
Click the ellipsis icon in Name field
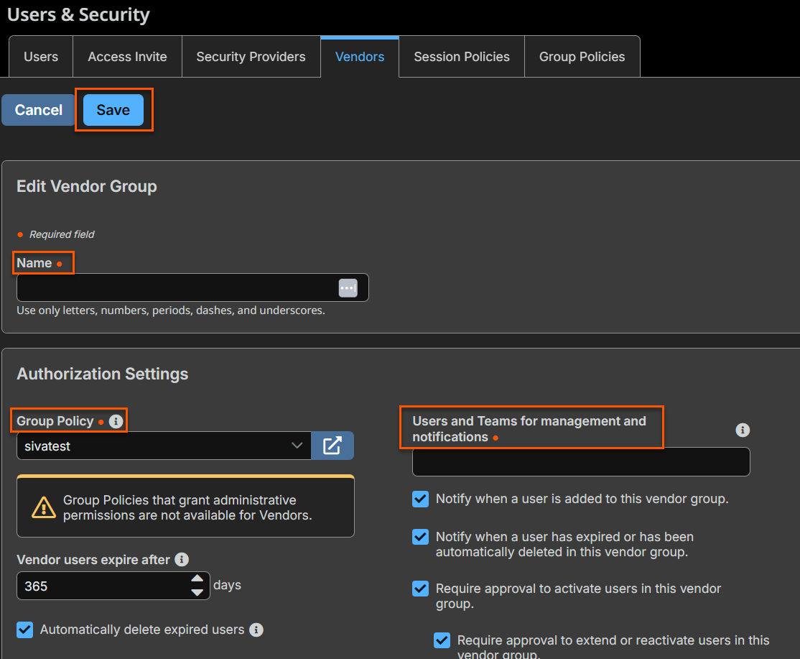[348, 288]
